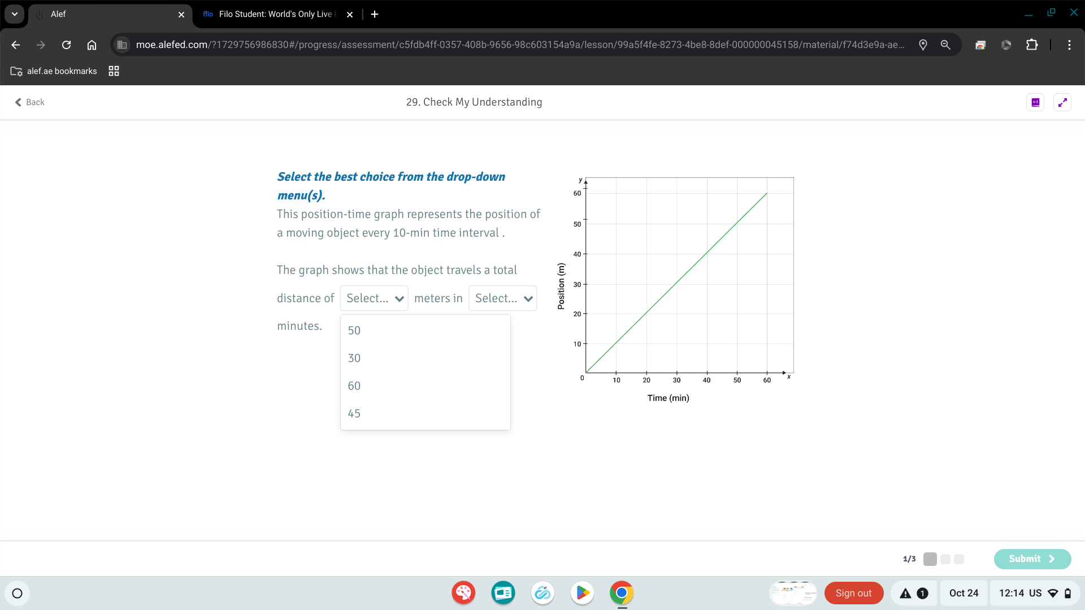The image size is (1085, 610).
Task: Collapse the distance Select dropdown
Action: click(374, 298)
